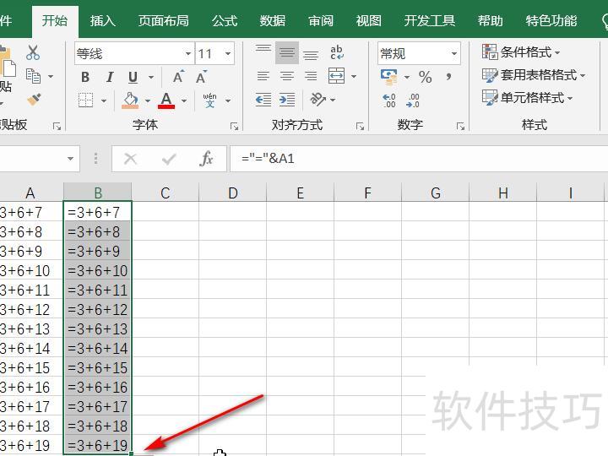This screenshot has width=608, height=456.
Task: Expand copy options arrow
Action: (x=51, y=76)
